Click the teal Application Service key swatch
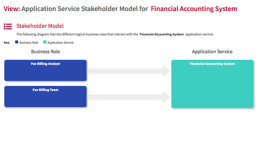The width and height of the screenshot is (258, 161). pyautogui.click(x=45, y=42)
